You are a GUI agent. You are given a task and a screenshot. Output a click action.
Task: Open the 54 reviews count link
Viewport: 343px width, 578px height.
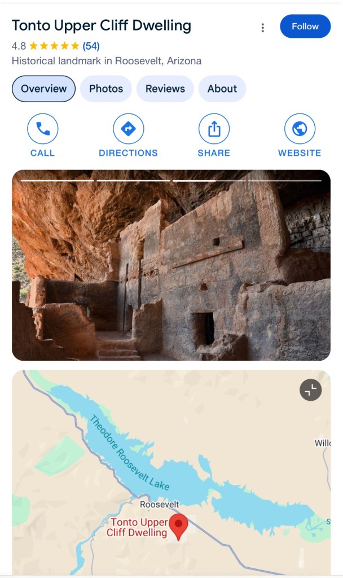coord(91,46)
